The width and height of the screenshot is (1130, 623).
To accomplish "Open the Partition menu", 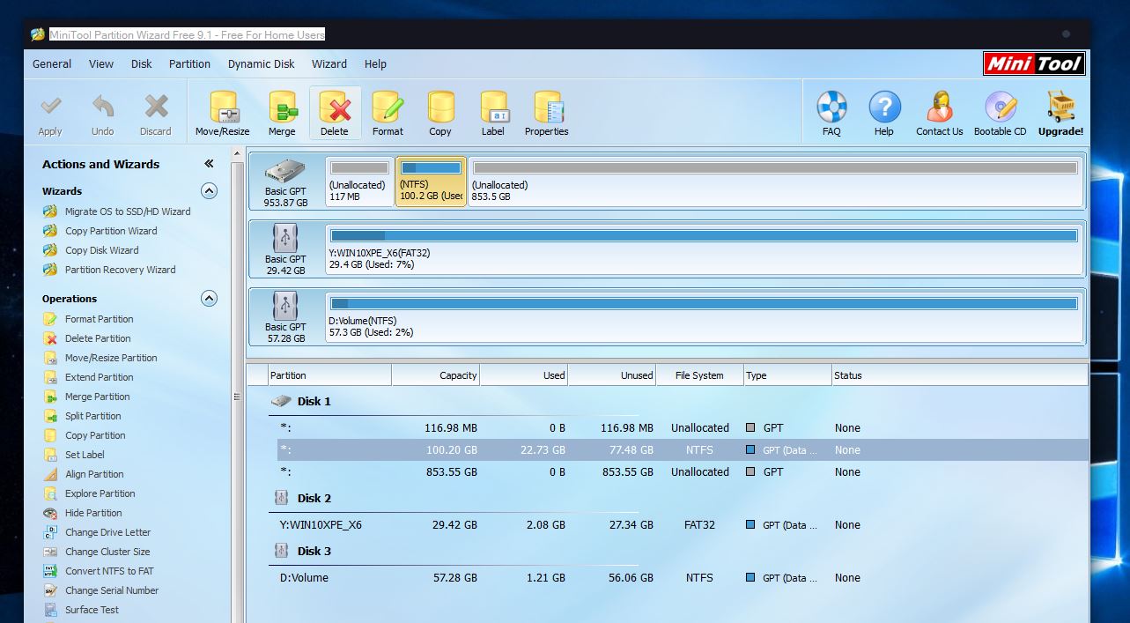I will coord(189,63).
